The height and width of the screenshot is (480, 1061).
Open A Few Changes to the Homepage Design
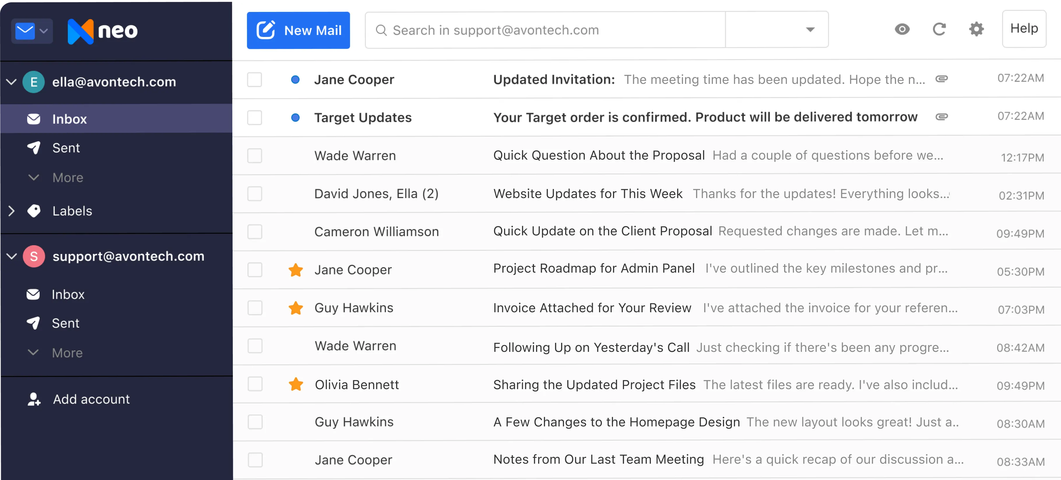(646, 422)
